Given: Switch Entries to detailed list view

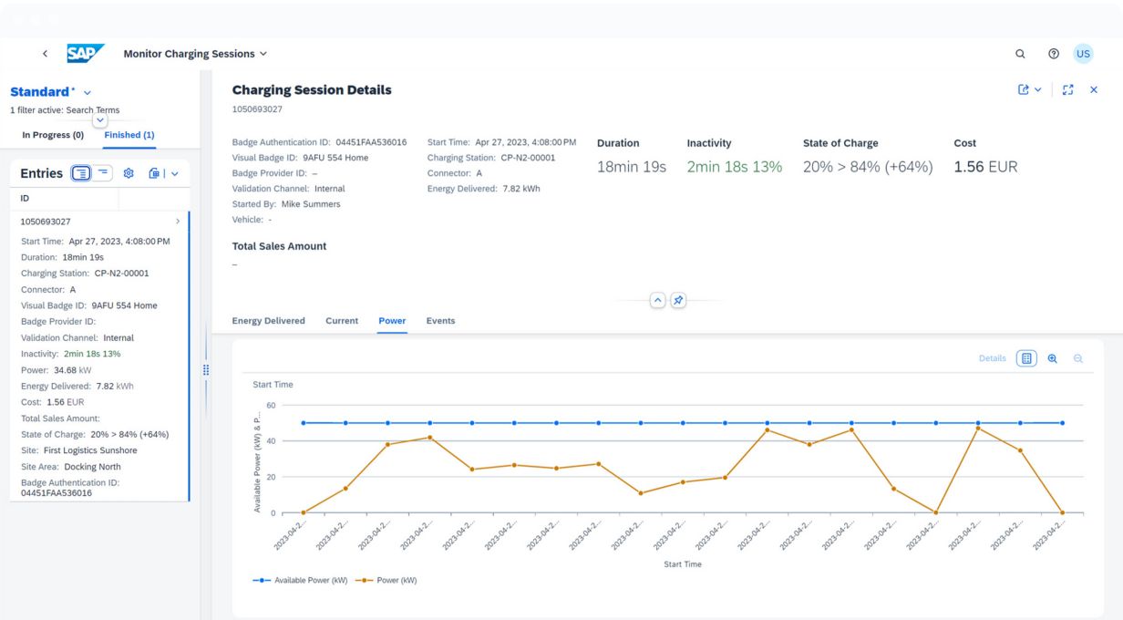Looking at the screenshot, I should (x=81, y=173).
